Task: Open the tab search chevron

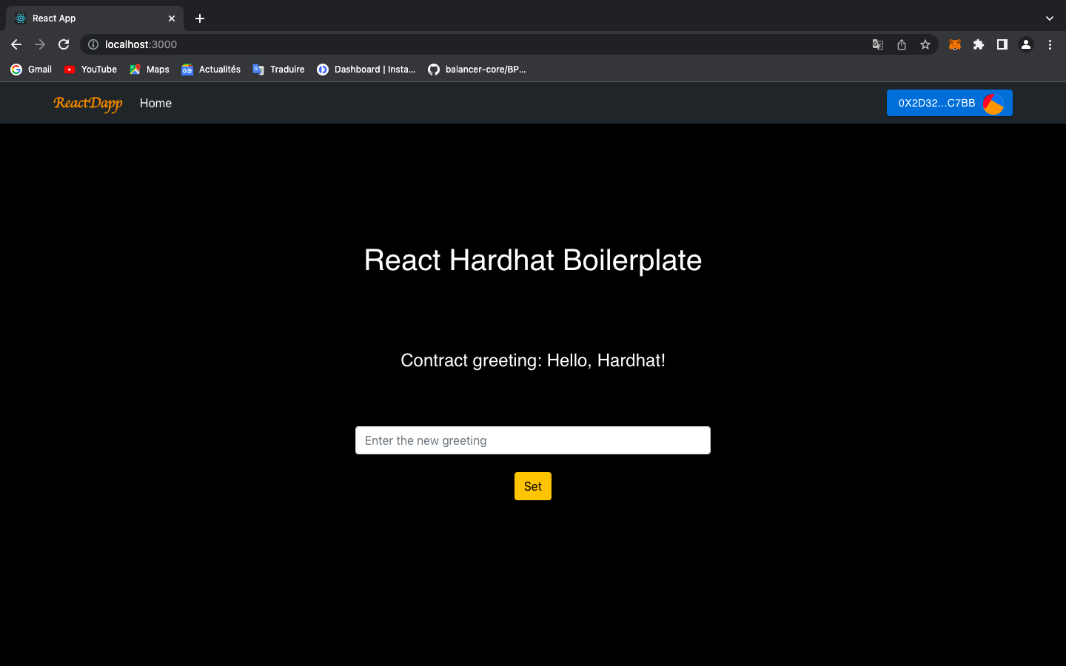Action: pyautogui.click(x=1049, y=18)
